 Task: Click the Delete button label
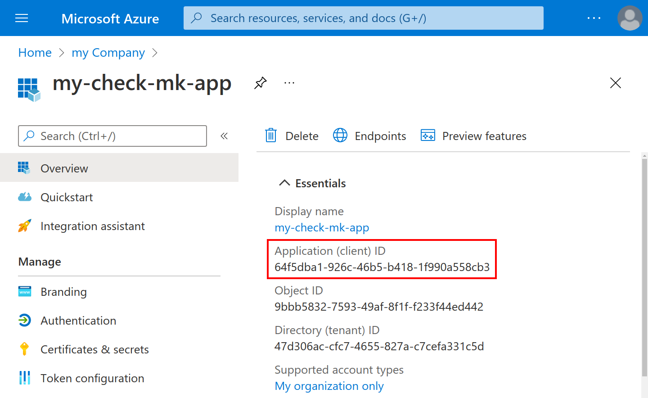coord(302,136)
